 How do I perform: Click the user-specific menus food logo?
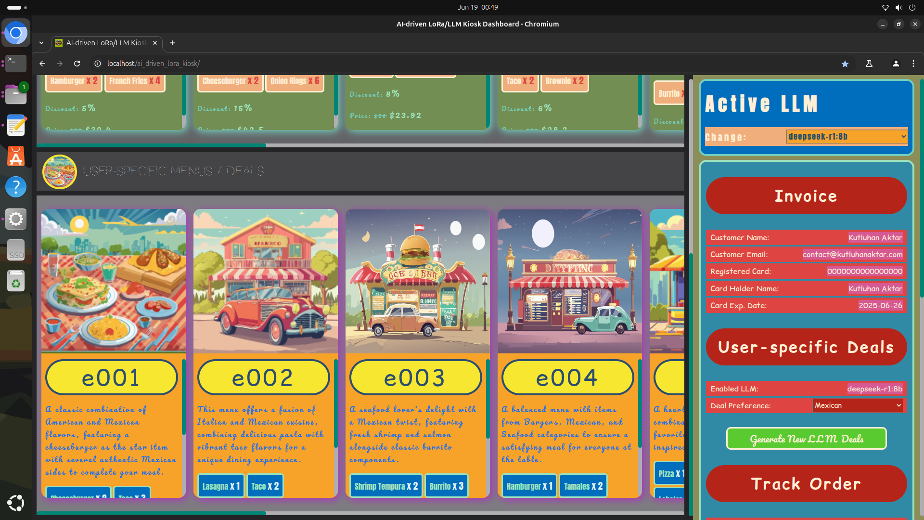point(60,171)
